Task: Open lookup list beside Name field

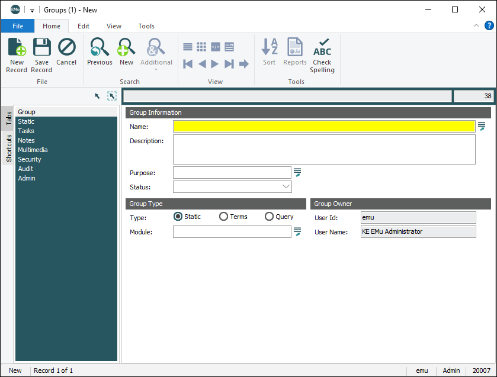Action: tap(482, 126)
